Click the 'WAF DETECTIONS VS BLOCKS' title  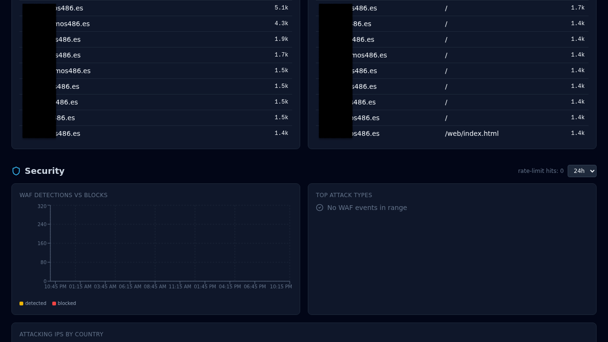click(64, 195)
